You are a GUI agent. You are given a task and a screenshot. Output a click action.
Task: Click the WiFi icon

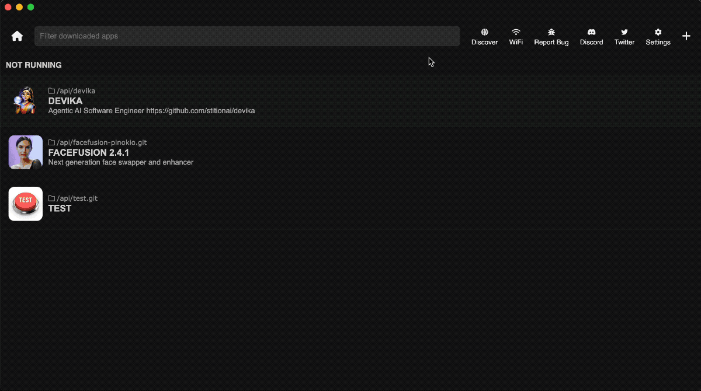pos(516,32)
